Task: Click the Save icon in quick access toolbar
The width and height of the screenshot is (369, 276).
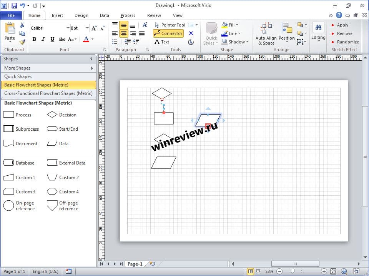Action: tap(14, 6)
